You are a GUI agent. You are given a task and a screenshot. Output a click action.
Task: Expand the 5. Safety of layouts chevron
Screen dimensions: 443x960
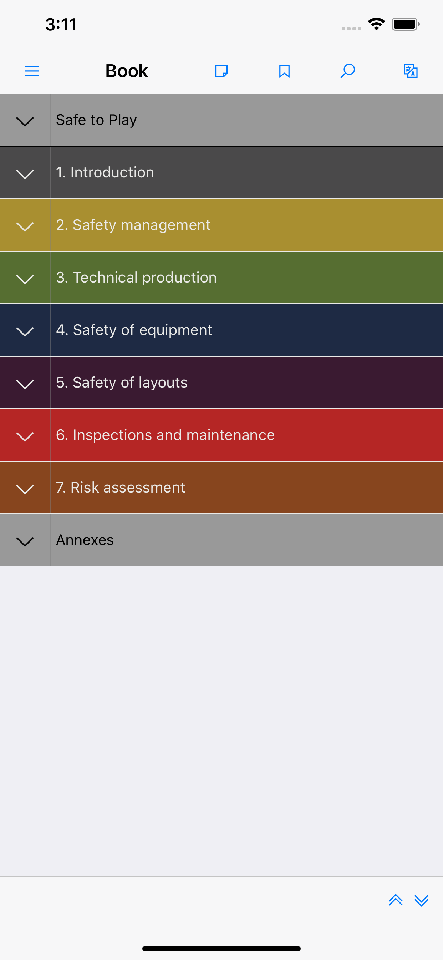pyautogui.click(x=25, y=384)
